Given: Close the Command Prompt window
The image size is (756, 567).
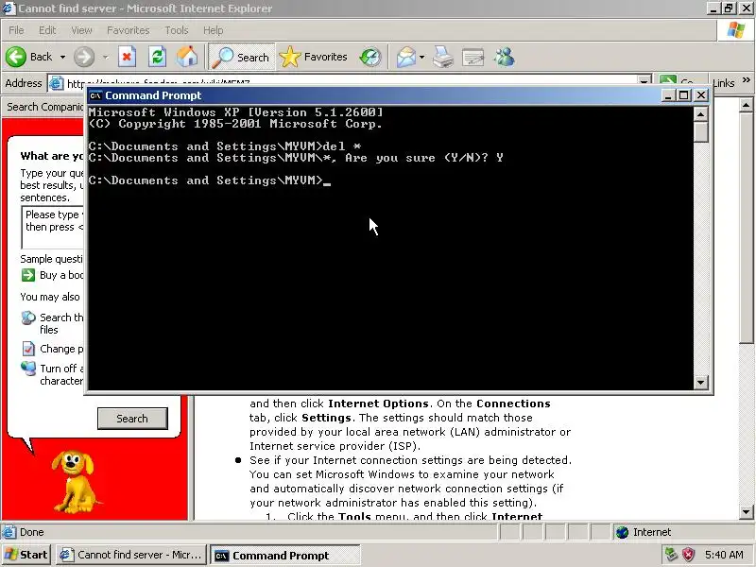Looking at the screenshot, I should click(x=701, y=95).
